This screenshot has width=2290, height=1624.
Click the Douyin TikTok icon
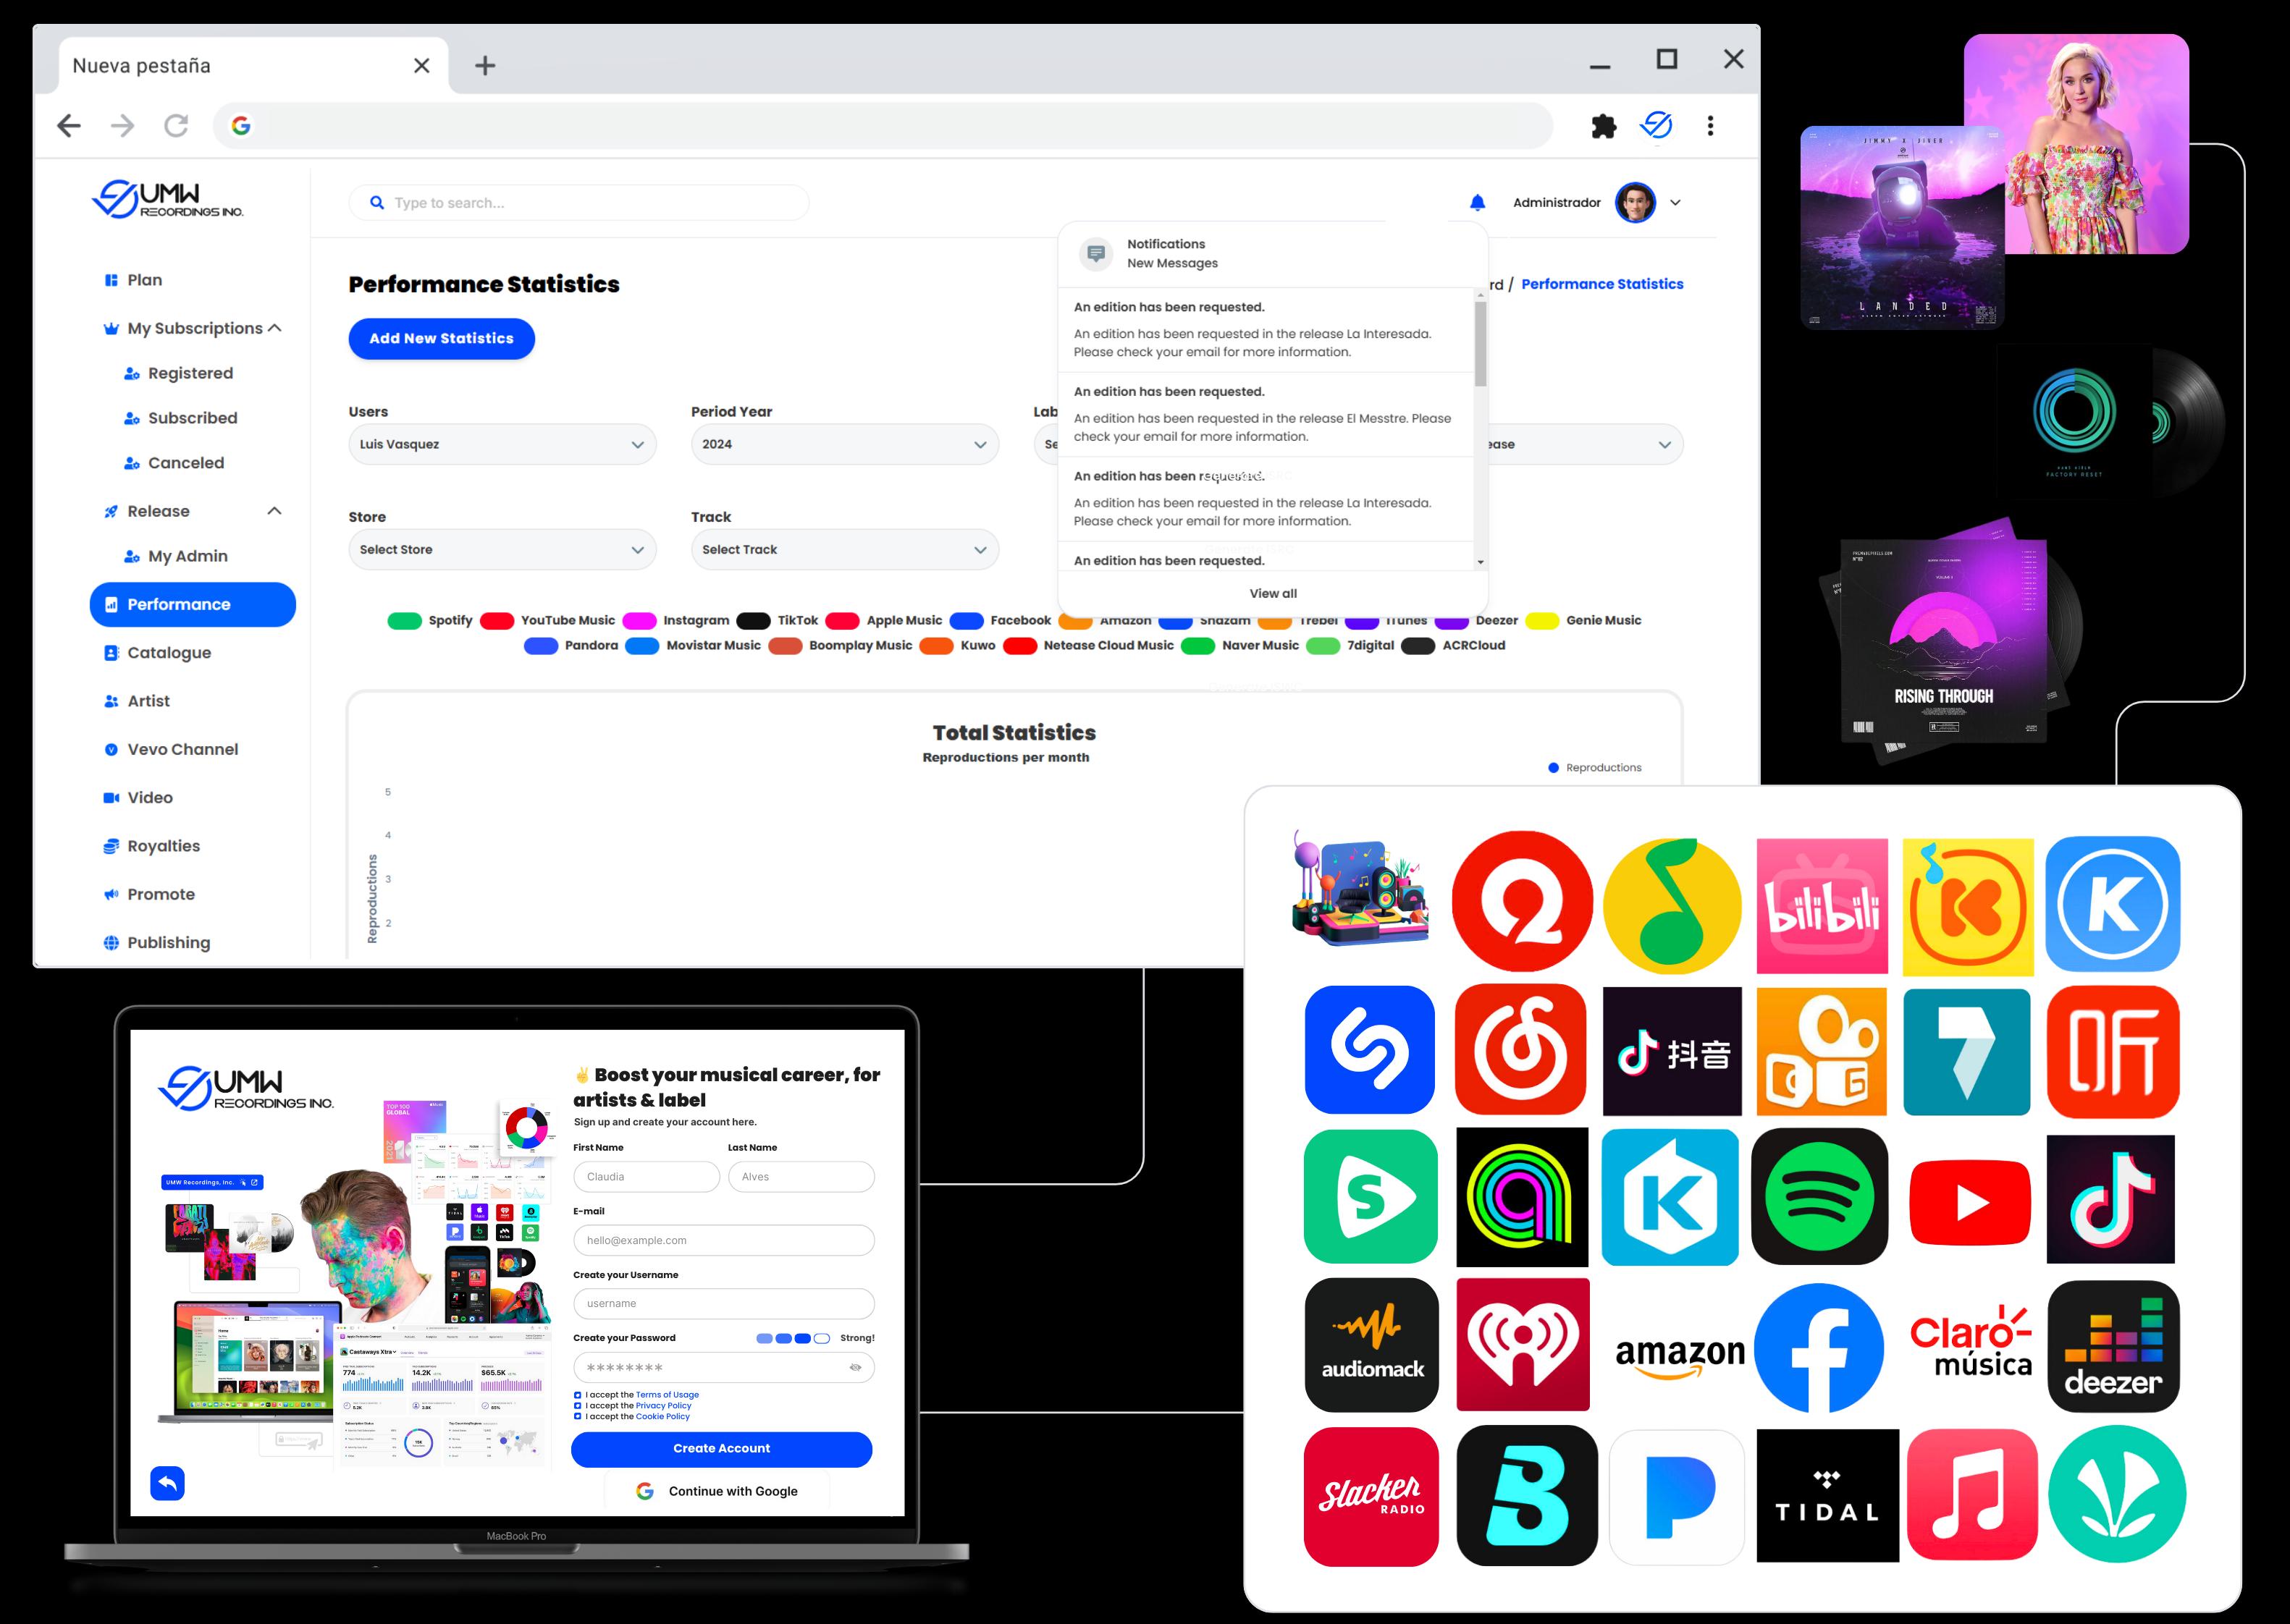click(x=1672, y=1051)
